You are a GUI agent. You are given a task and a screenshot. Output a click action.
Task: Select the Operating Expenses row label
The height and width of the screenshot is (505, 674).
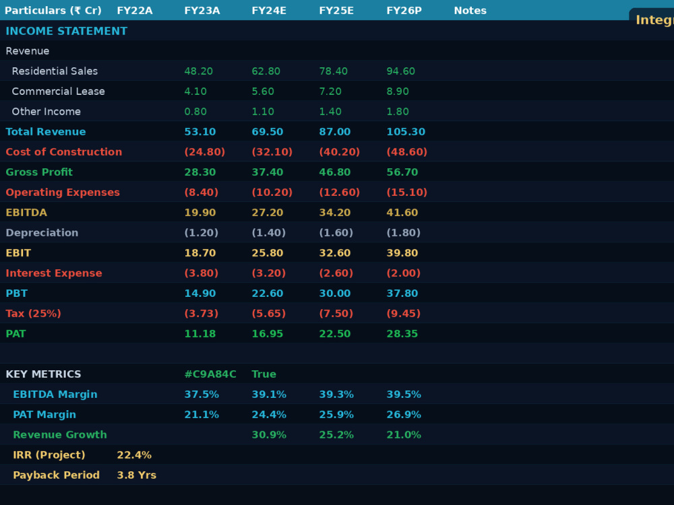coord(63,193)
